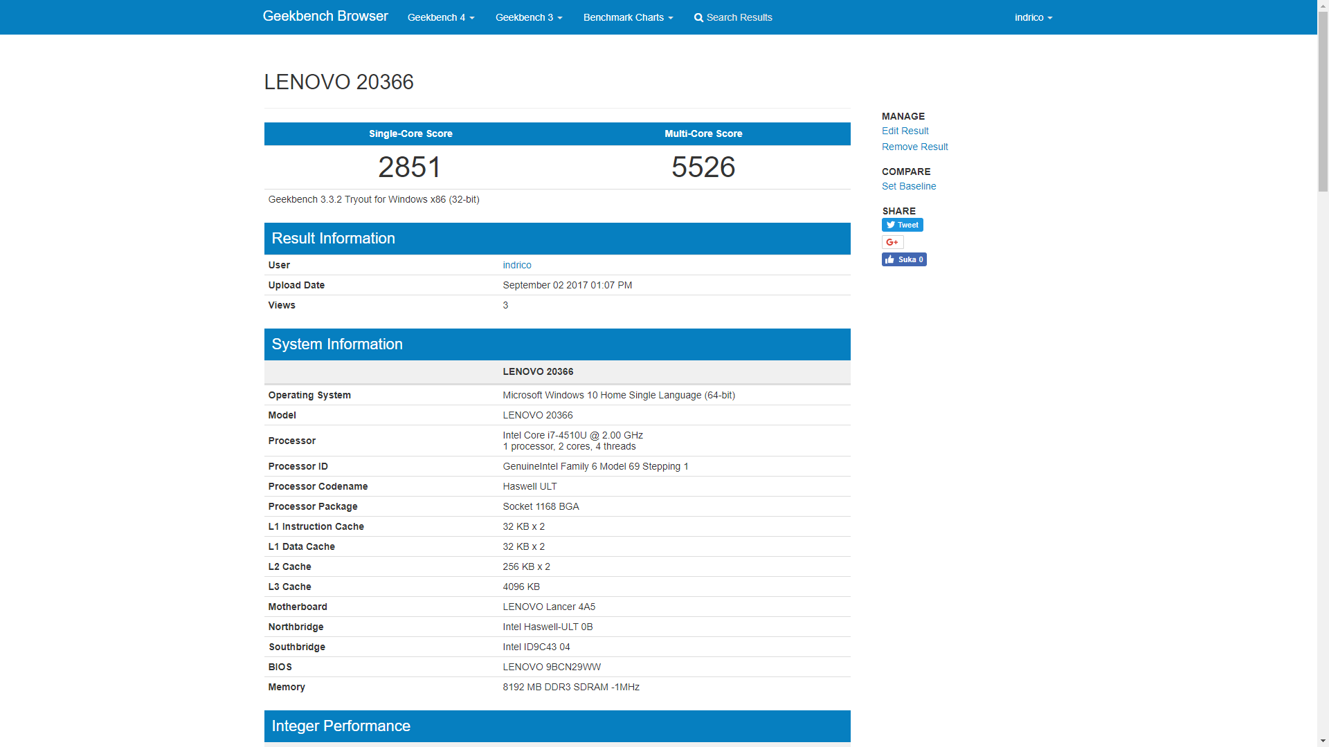Click the page vertical scrollbar thumb
Screen dimensions: 1329x747
point(1323,101)
